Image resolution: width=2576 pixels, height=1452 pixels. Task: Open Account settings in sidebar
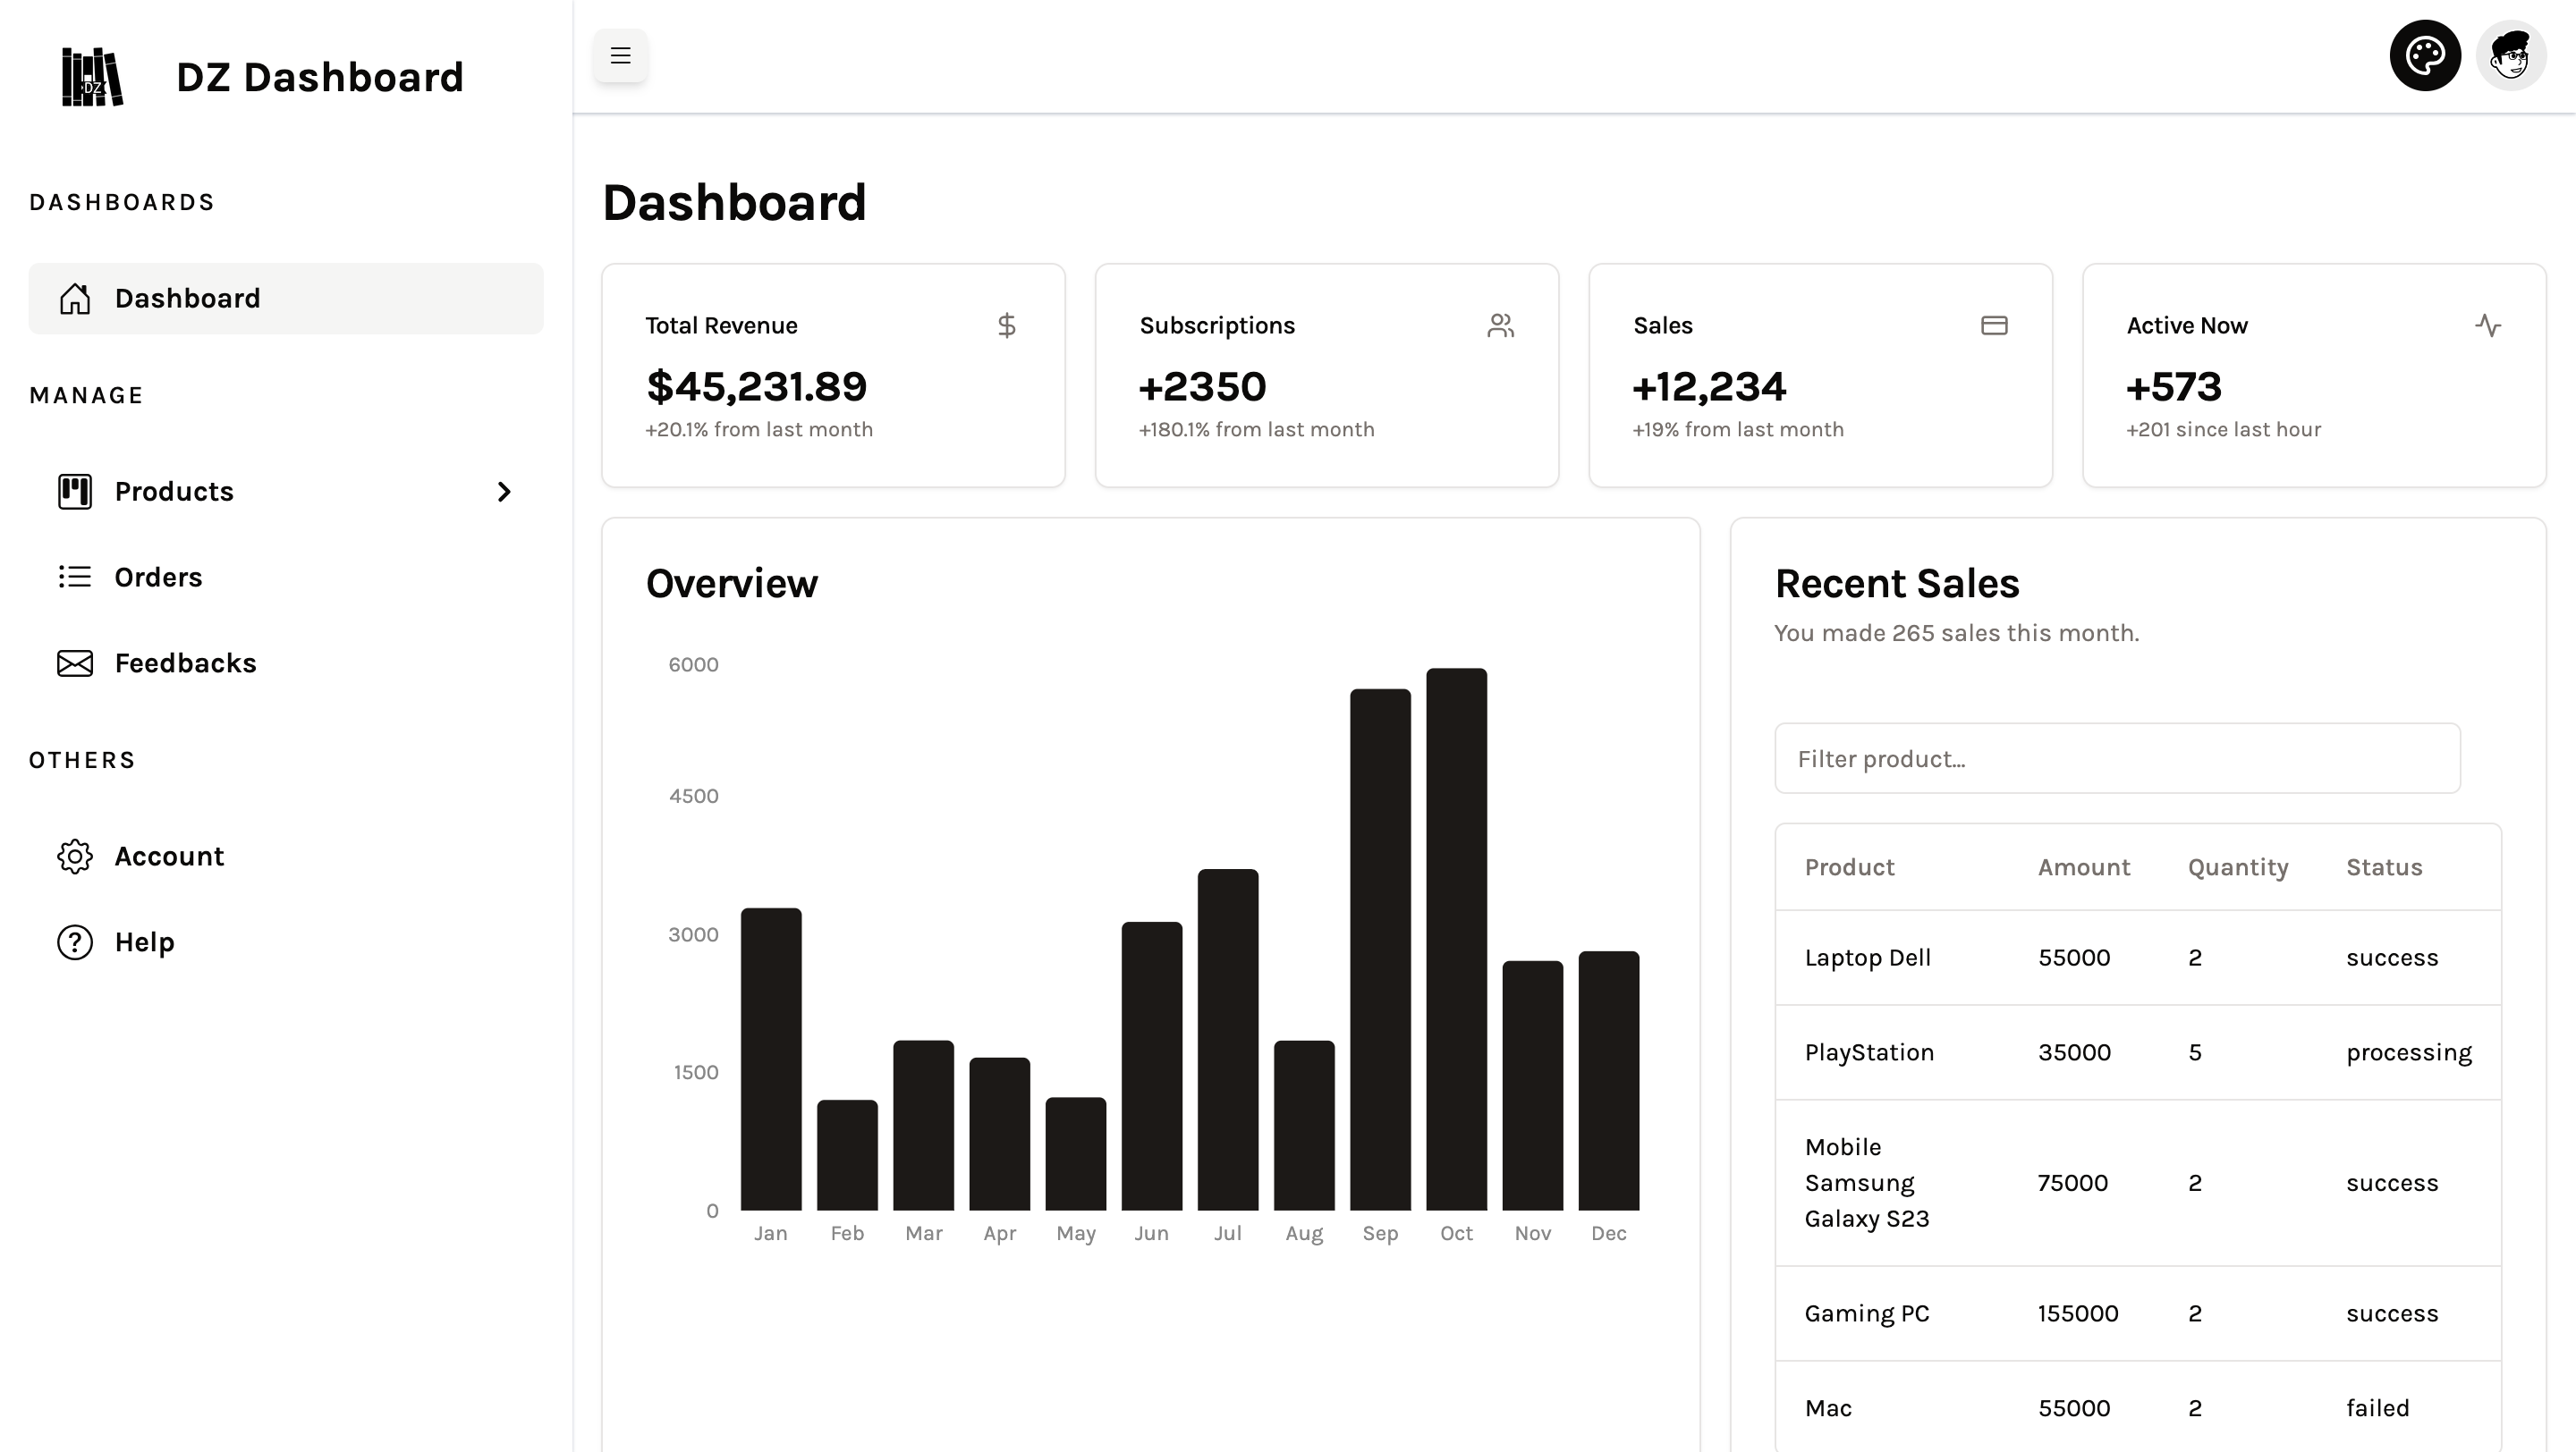pos(286,857)
